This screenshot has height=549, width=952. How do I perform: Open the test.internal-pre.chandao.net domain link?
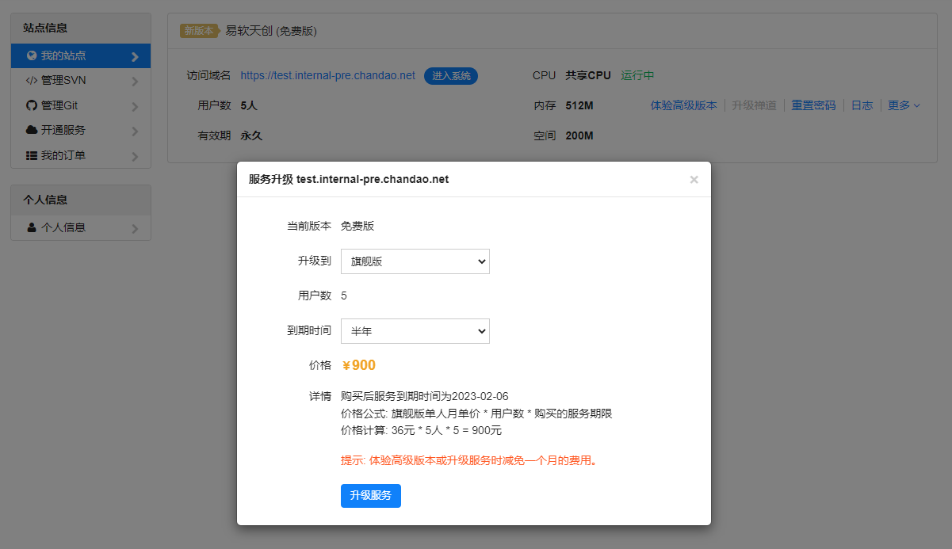(x=327, y=75)
